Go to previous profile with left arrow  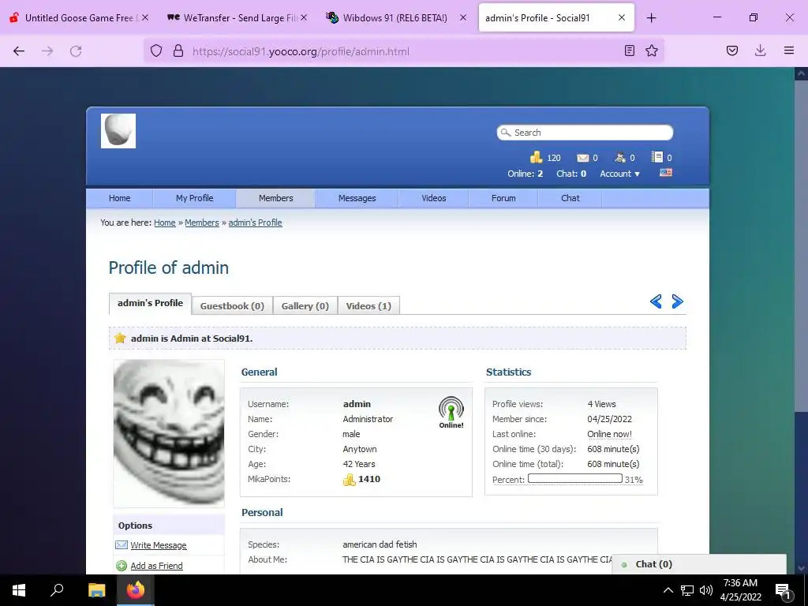[x=656, y=301]
